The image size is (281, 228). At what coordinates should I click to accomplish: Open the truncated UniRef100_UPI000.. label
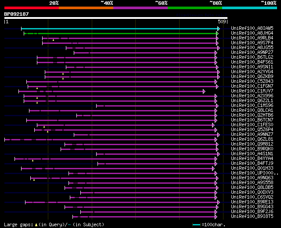click(x=255, y=173)
